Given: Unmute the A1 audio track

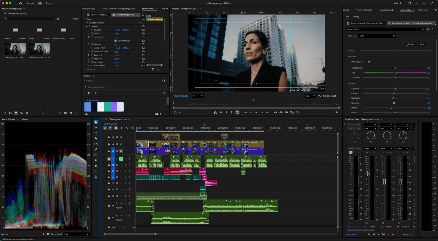Looking at the screenshot, I should pyautogui.click(x=121, y=159).
